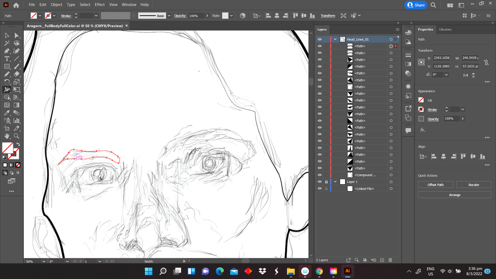Click the Recolor button
The image size is (496, 279).
point(474,185)
